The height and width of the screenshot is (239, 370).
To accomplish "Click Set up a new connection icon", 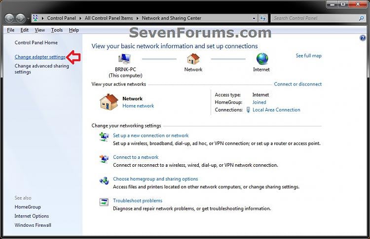I will pyautogui.click(x=104, y=136).
